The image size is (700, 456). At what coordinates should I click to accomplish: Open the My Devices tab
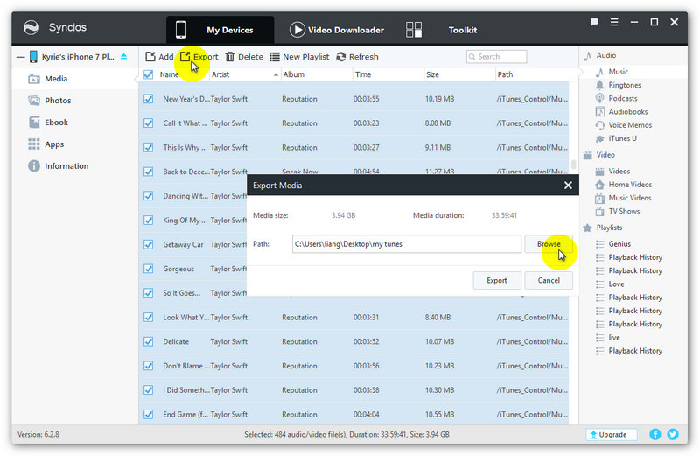pos(220,30)
